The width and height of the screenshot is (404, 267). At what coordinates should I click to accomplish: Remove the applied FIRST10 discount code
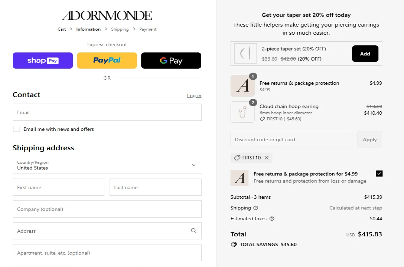coord(267,157)
